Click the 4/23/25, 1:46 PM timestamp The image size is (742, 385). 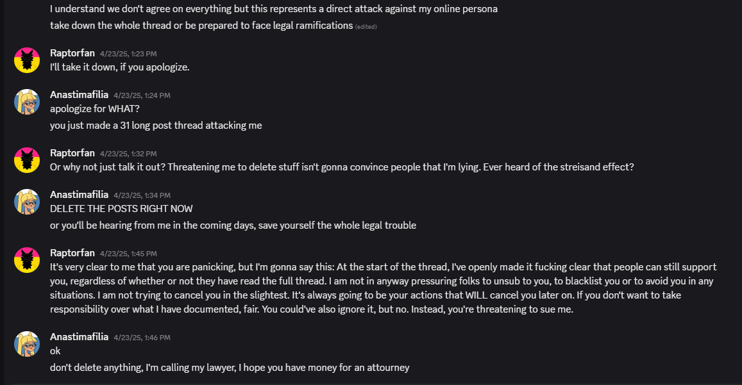click(x=142, y=338)
